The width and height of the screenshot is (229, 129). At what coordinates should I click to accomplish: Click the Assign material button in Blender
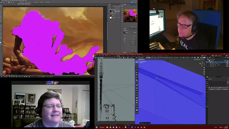[x=212, y=89]
